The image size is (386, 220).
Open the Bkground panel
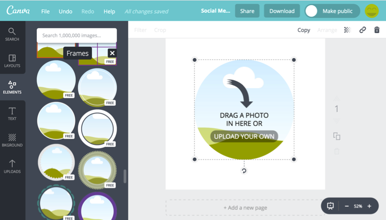click(x=12, y=140)
